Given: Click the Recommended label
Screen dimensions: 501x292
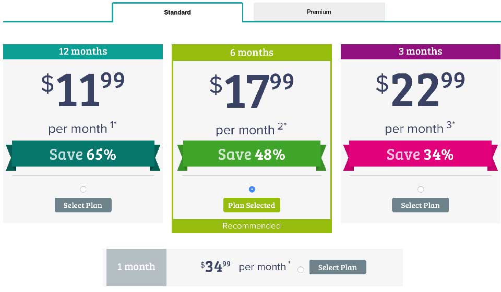Looking at the screenshot, I should coord(252,226).
